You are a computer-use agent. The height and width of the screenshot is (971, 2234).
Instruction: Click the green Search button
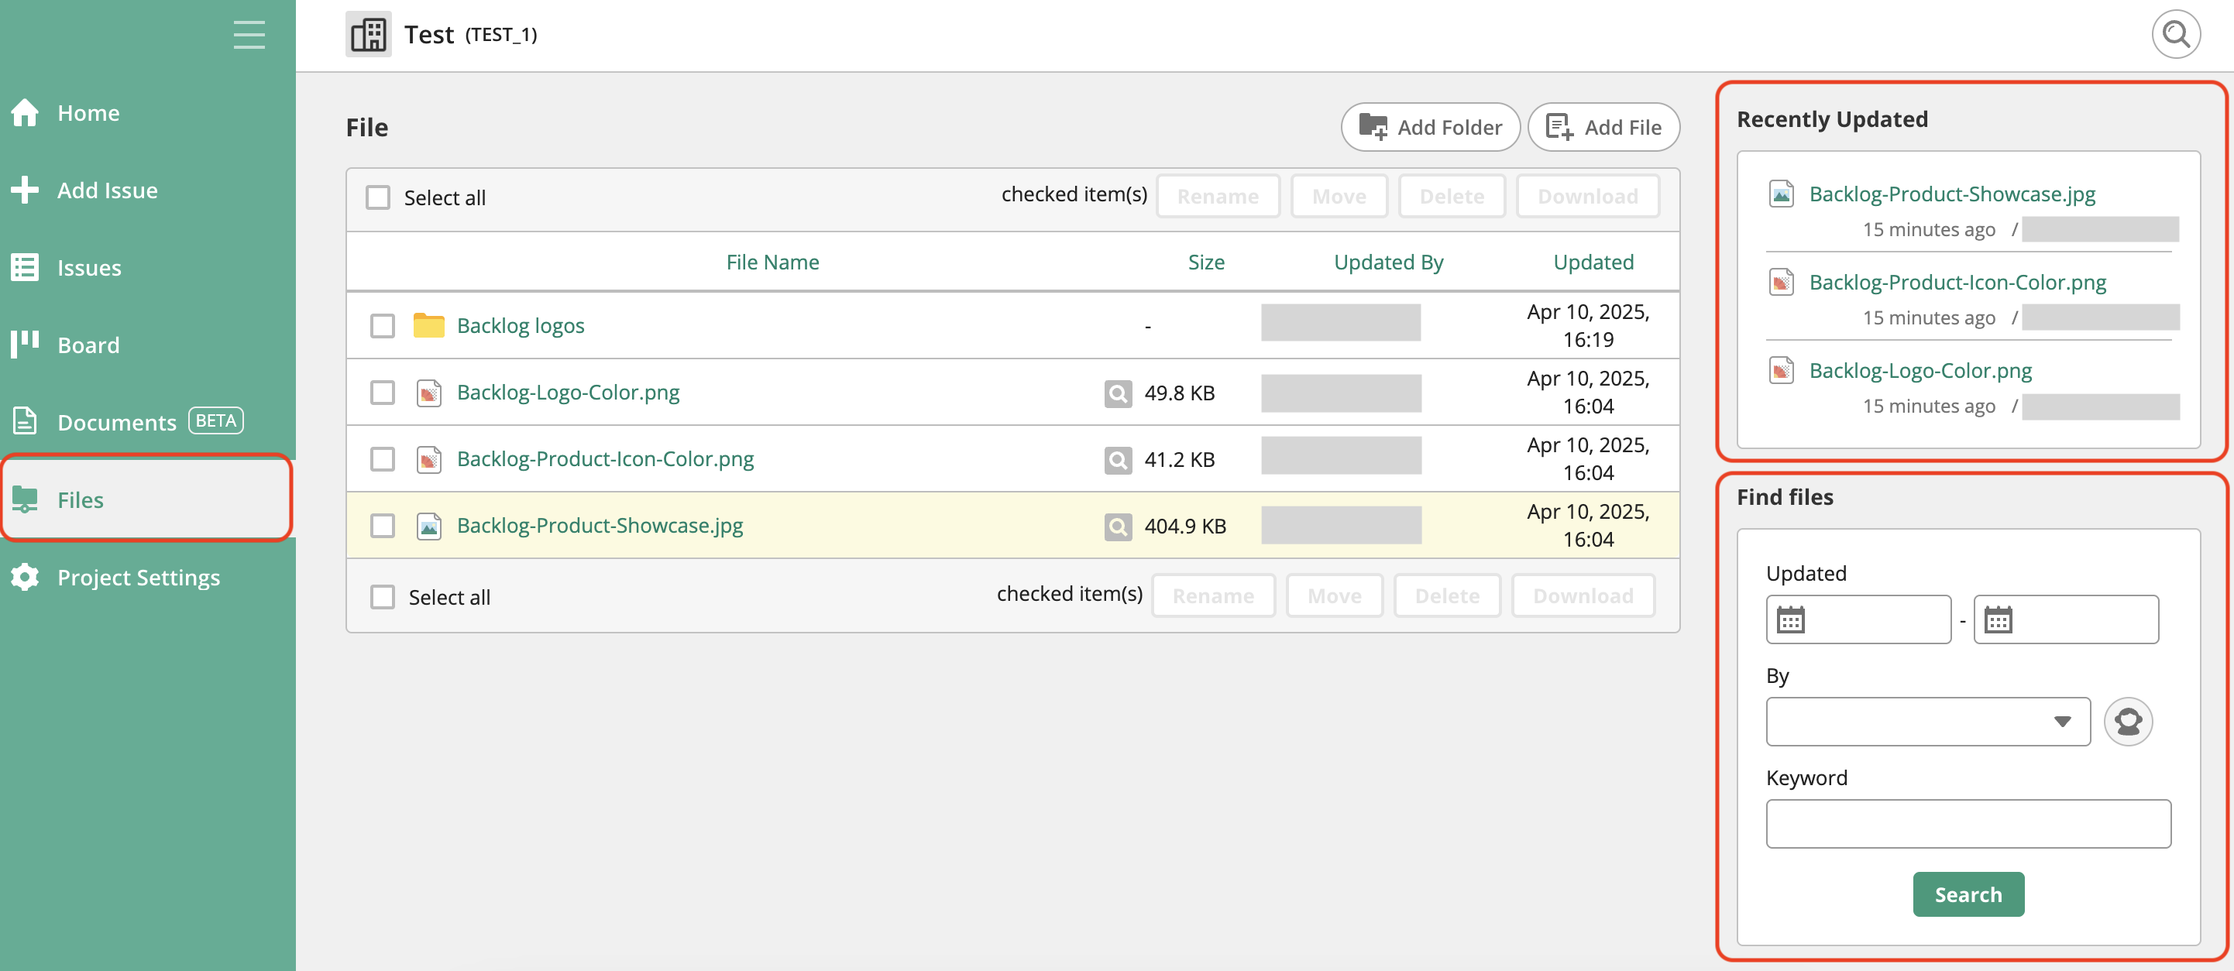coord(1968,894)
